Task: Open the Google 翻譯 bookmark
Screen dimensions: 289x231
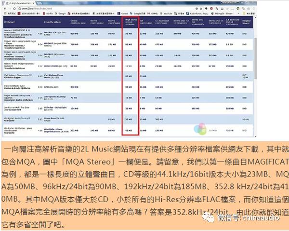Action: pyautogui.click(x=138, y=14)
